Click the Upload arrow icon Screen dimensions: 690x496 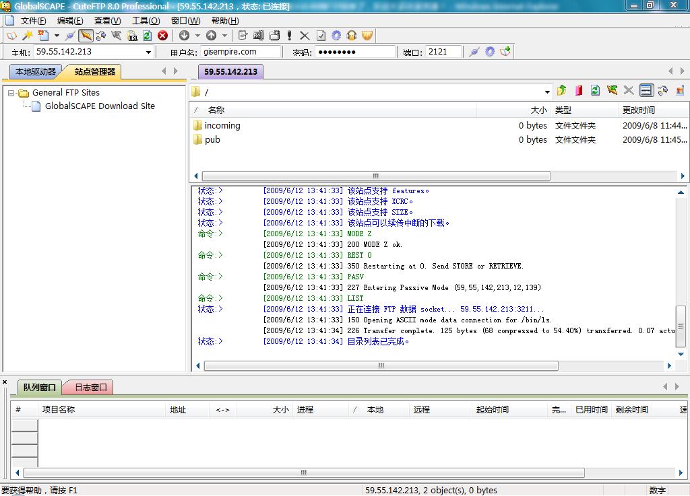coord(211,36)
